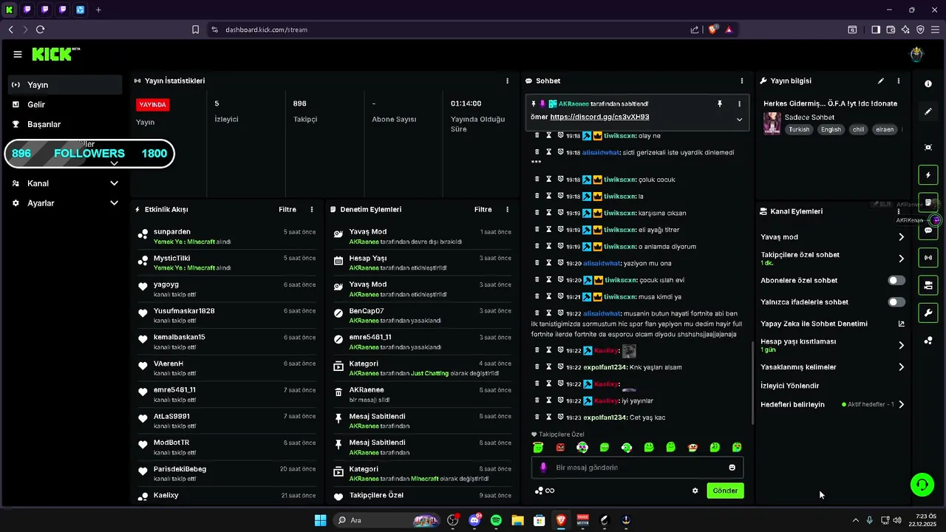
Task: Click the pencil icon in the right sidebar
Action: [x=928, y=112]
